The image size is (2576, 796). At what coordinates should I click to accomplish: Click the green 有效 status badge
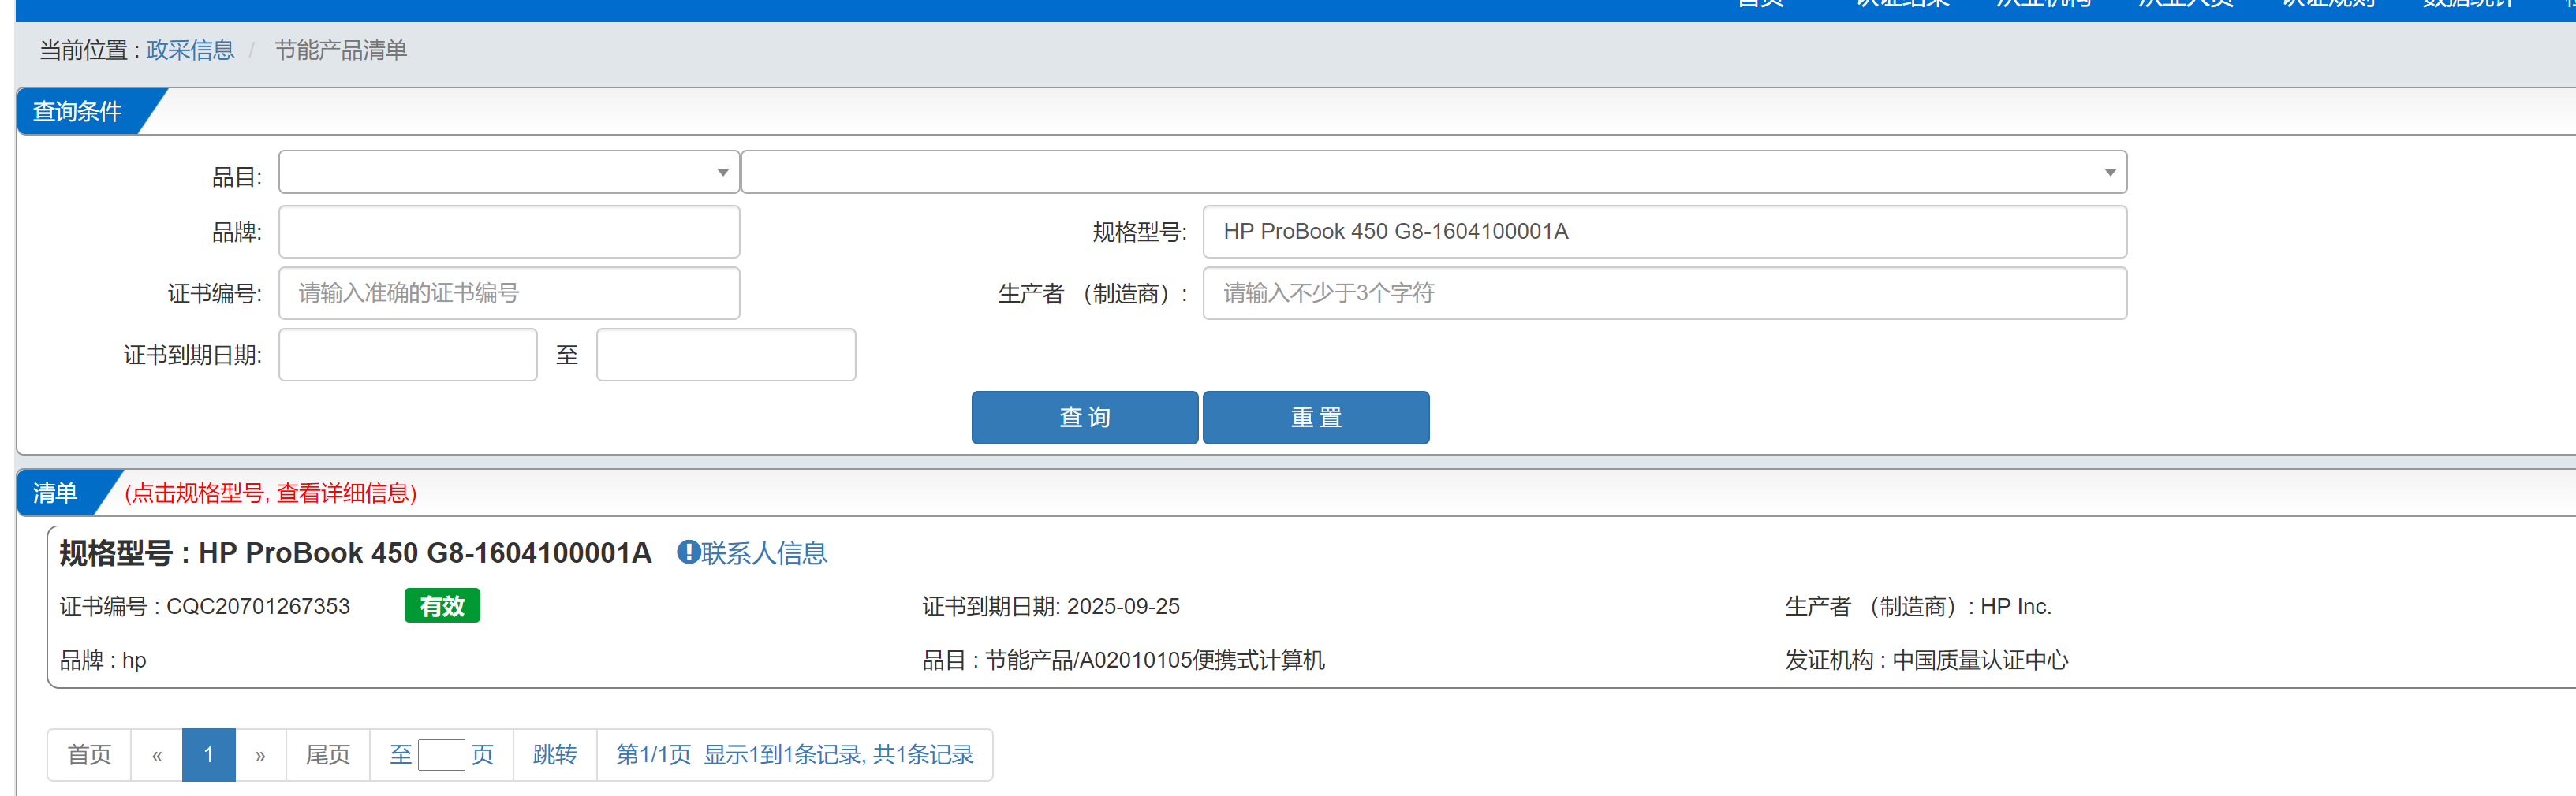[442, 605]
